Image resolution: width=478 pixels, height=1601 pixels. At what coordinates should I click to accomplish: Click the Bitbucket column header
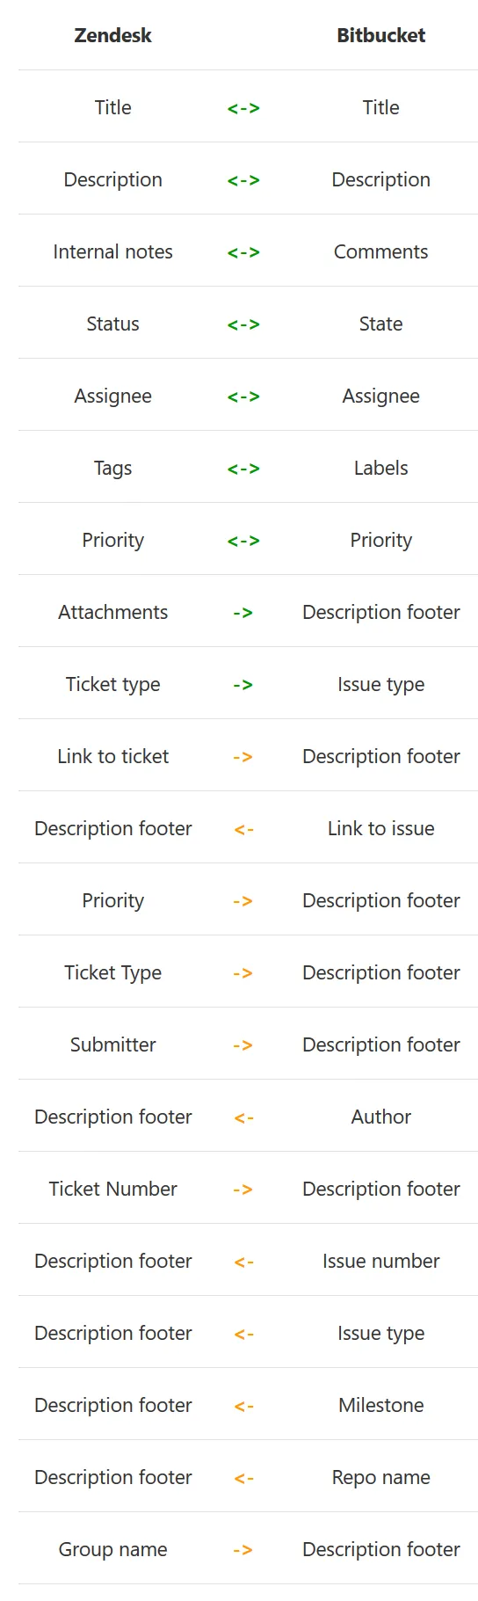381,35
